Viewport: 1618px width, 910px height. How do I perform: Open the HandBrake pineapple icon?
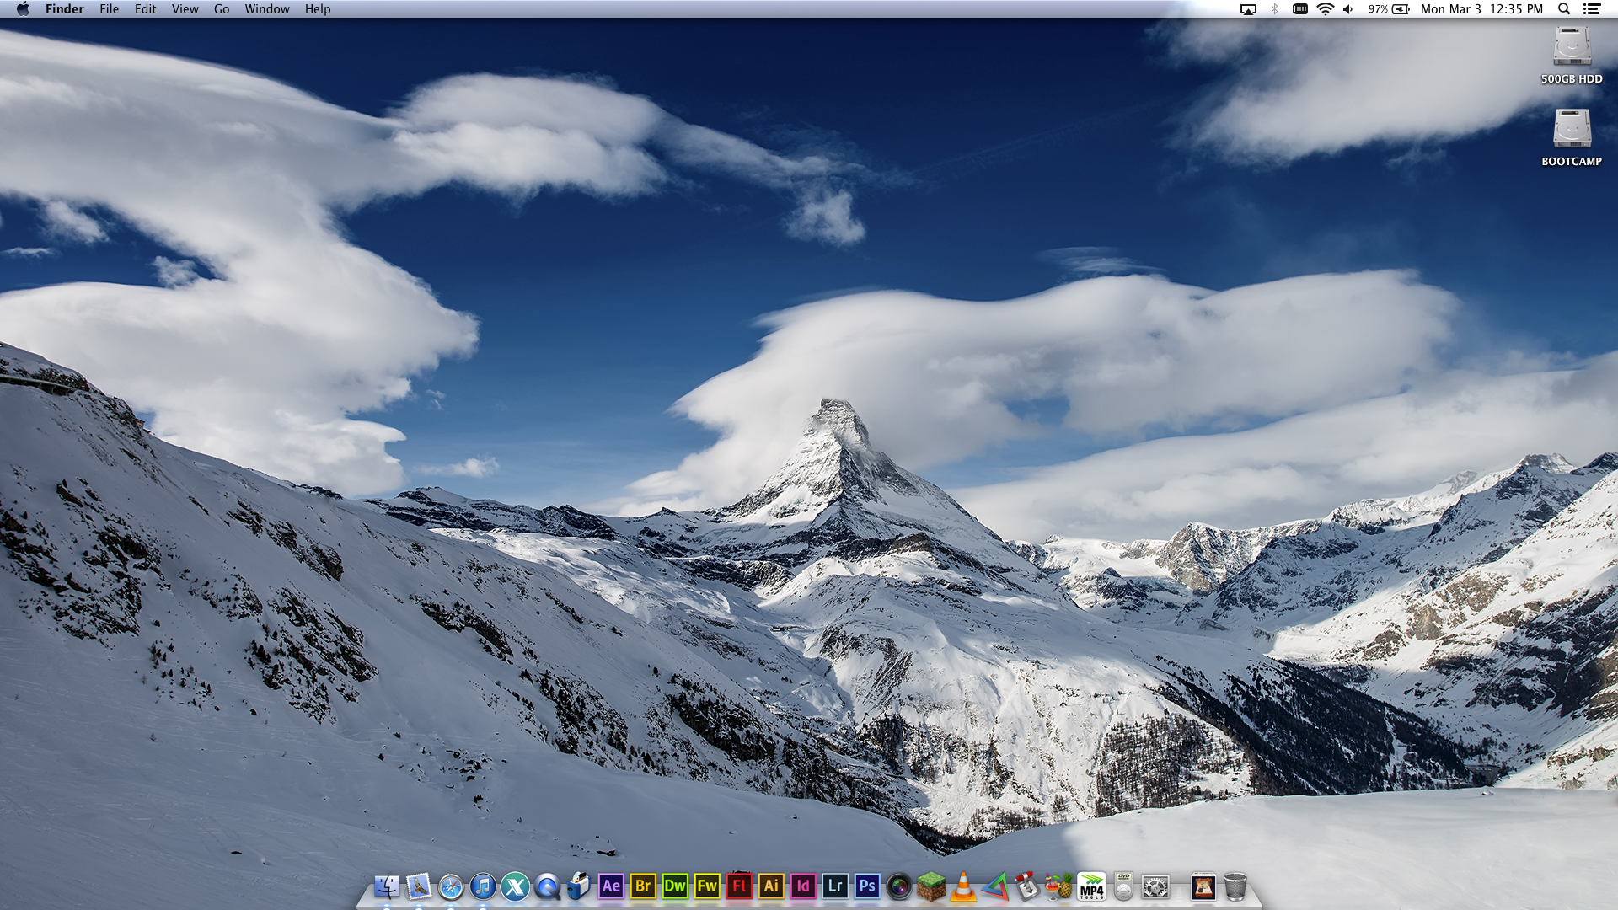pyautogui.click(x=1059, y=886)
